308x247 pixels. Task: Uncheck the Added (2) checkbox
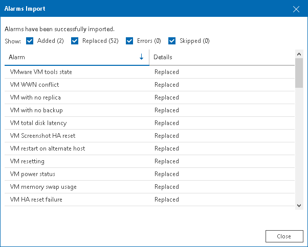click(30, 41)
